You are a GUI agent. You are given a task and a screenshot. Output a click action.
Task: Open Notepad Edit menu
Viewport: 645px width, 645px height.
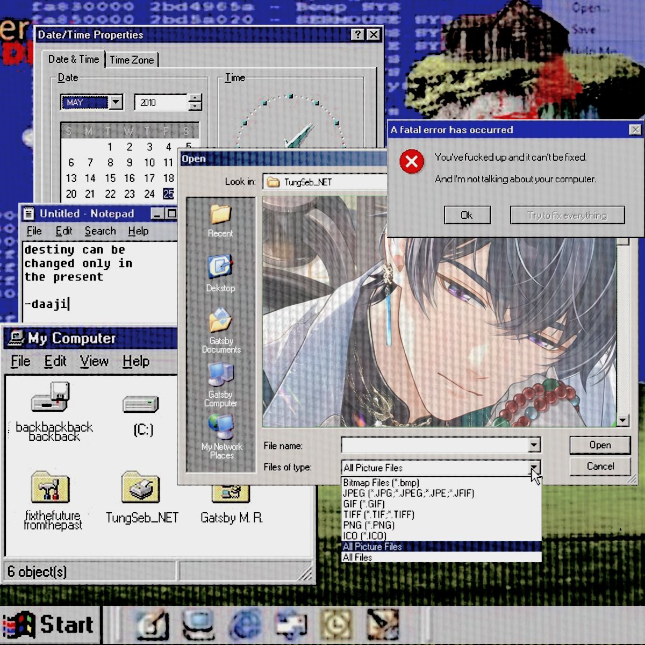pyautogui.click(x=64, y=231)
